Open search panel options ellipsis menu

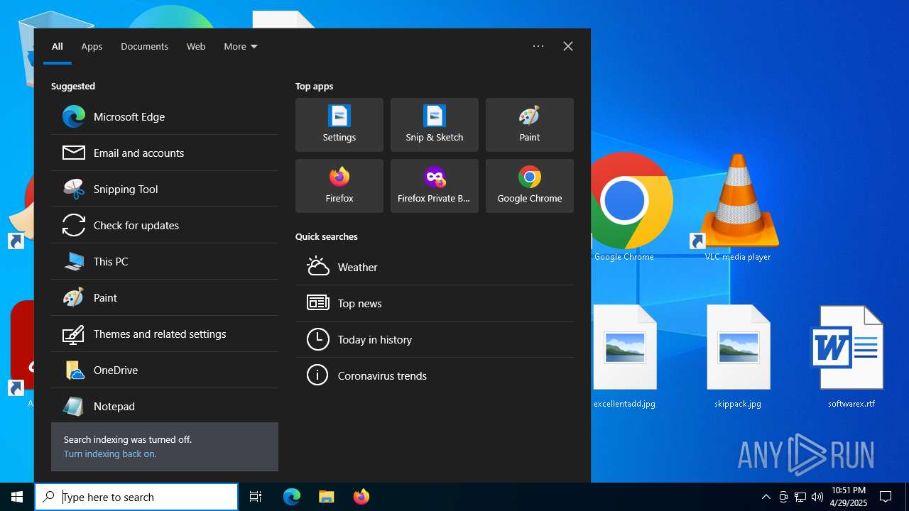[538, 46]
